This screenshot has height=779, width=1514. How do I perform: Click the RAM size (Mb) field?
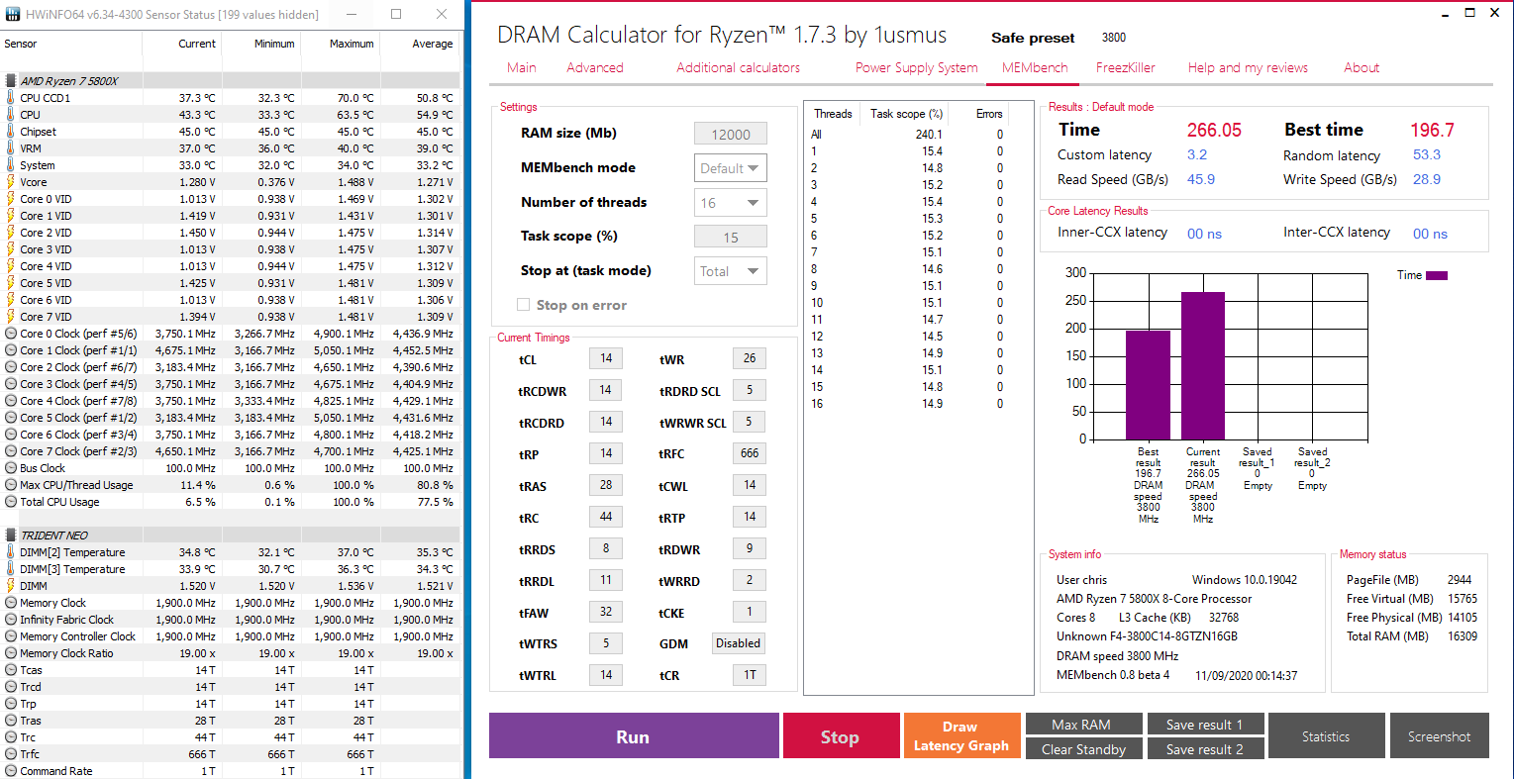tap(731, 135)
